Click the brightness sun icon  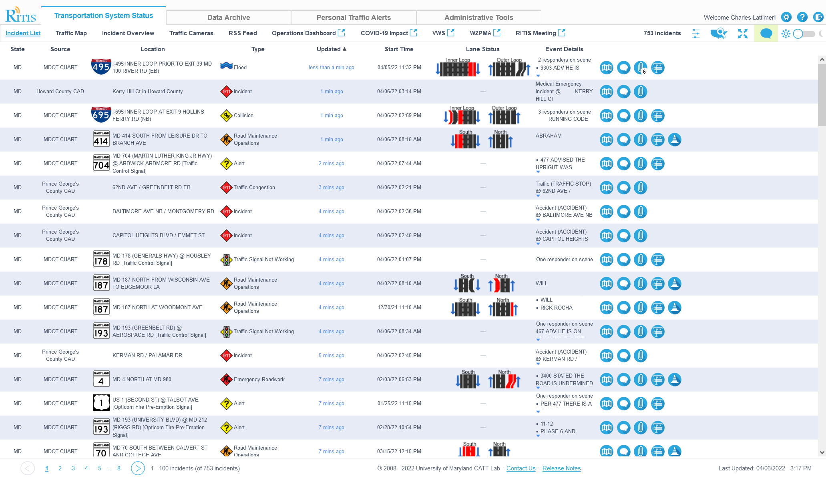click(786, 34)
